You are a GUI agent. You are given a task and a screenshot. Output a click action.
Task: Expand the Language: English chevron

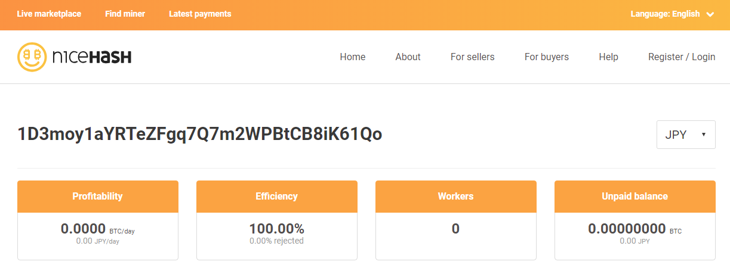(x=710, y=14)
